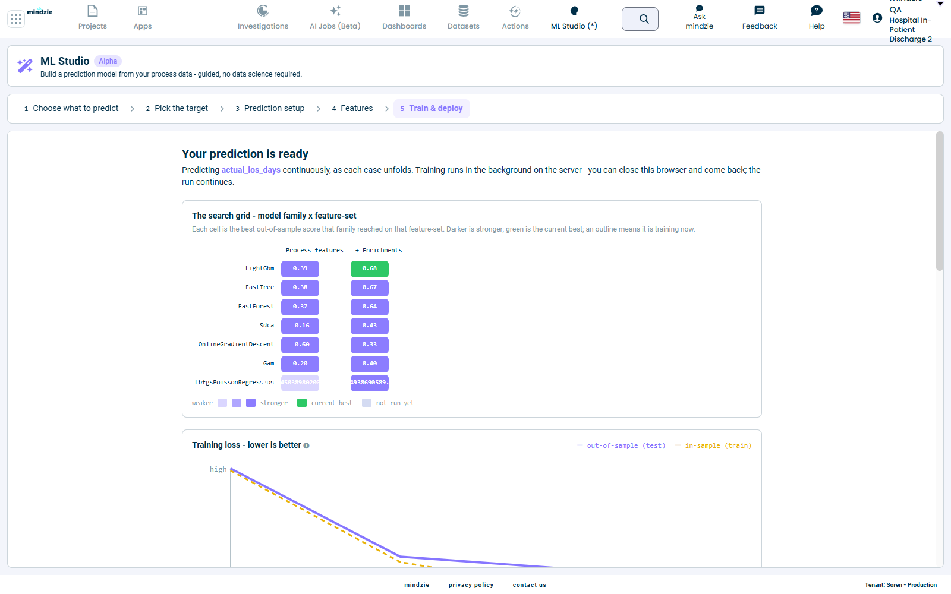Click the + Enrichments column header
This screenshot has height=594, width=951.
point(379,251)
